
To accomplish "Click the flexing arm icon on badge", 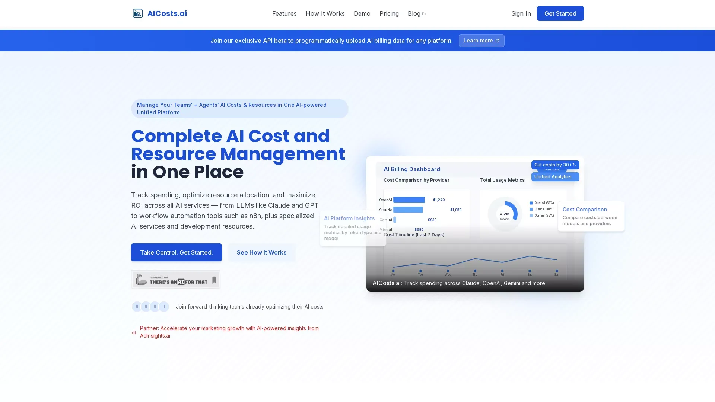I will tap(141, 280).
